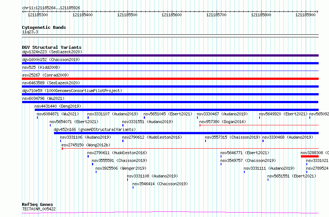329x217 pixels.
Task: Select blue nsv4431440 variant bar
Action: click(177, 110)
